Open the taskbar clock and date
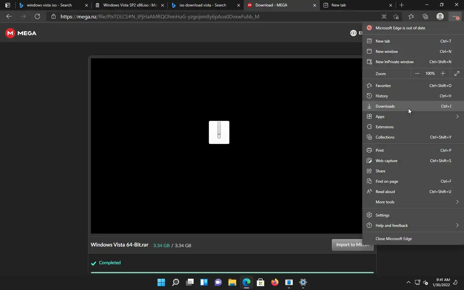Viewport: 464px width, 290px height. [441, 282]
